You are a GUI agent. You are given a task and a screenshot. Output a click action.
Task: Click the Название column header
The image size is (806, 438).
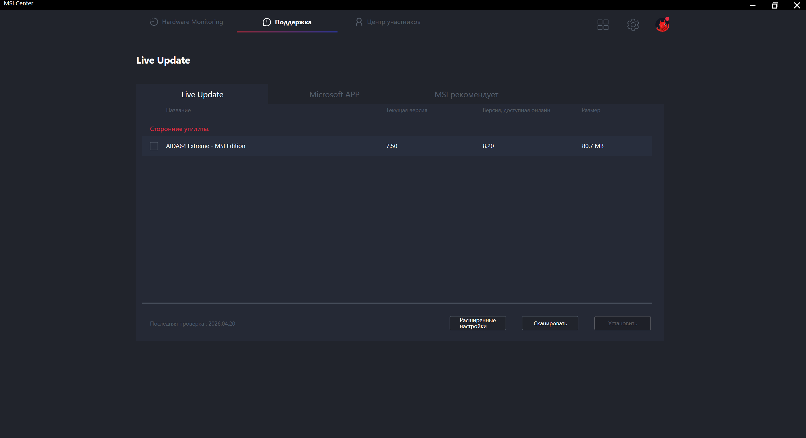pos(178,110)
